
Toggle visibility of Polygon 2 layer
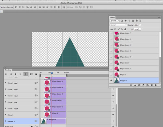(x=111, y=80)
